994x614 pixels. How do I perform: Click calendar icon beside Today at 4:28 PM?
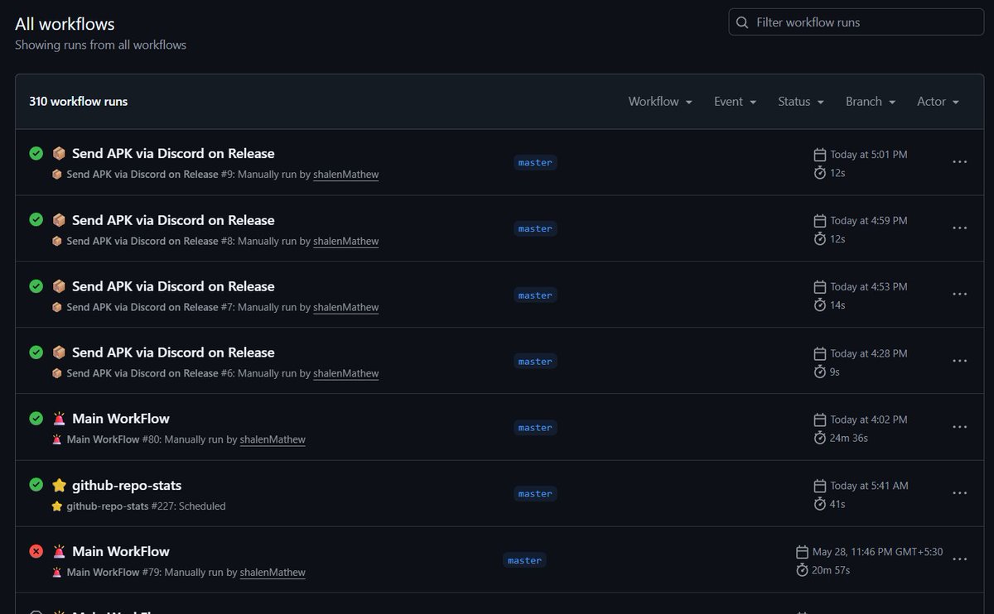[820, 353]
